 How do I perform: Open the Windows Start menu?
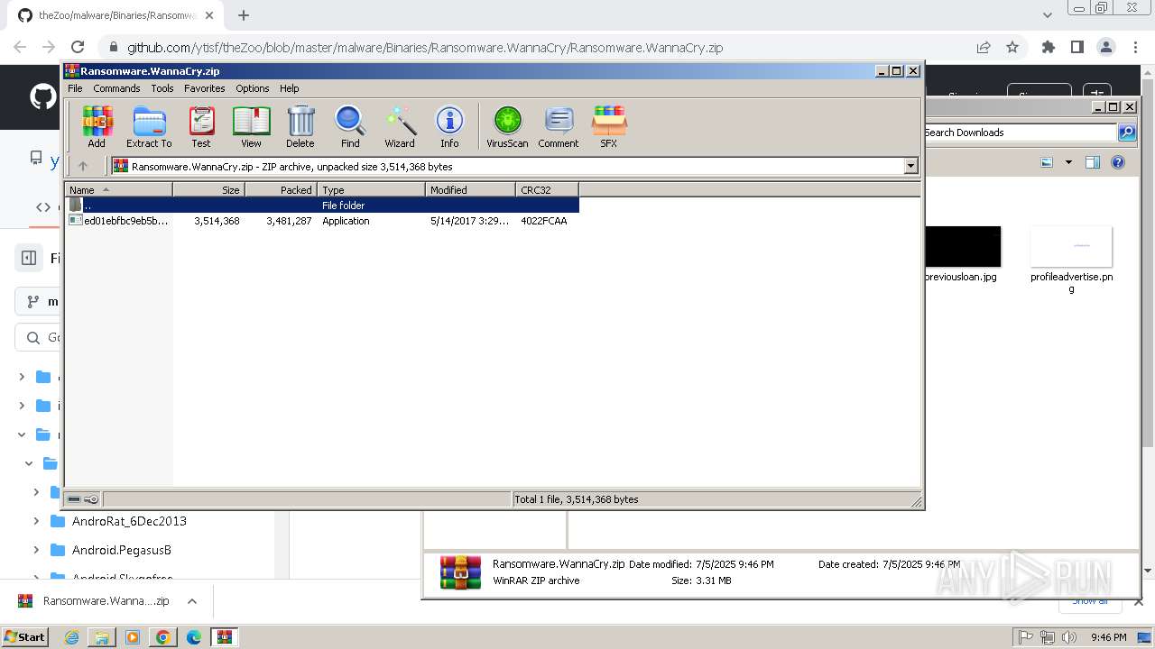[x=25, y=636]
